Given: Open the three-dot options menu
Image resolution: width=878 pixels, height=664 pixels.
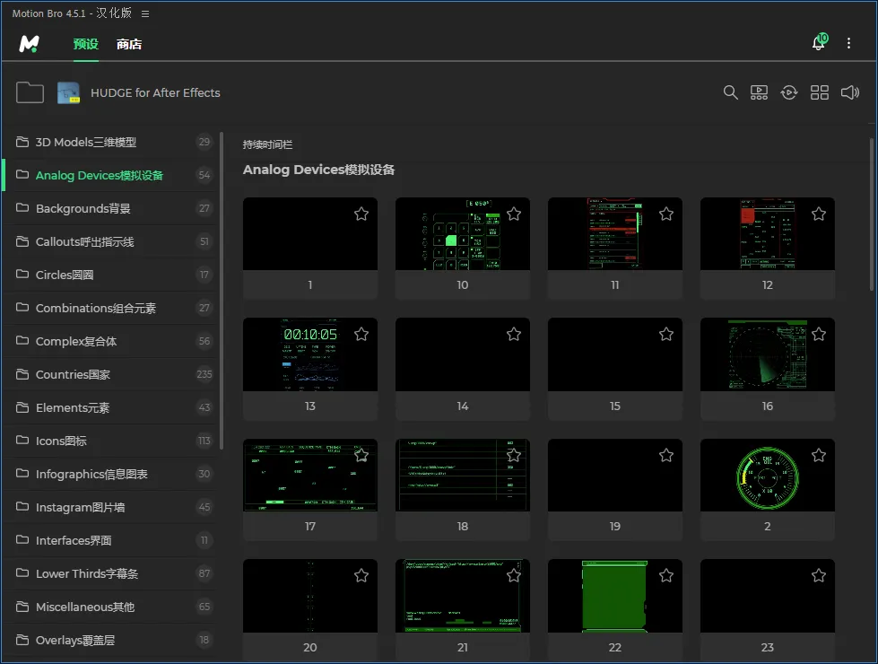Looking at the screenshot, I should pyautogui.click(x=849, y=43).
